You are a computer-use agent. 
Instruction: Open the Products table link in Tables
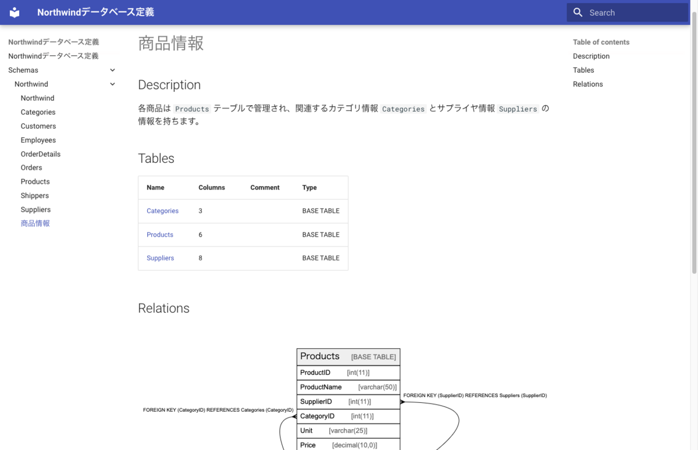(159, 234)
